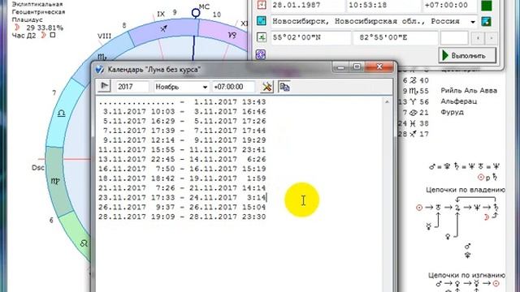This screenshot has height=292, width=520.
Task: Click the location map icon beside Новосибирск
Action: pos(262,21)
